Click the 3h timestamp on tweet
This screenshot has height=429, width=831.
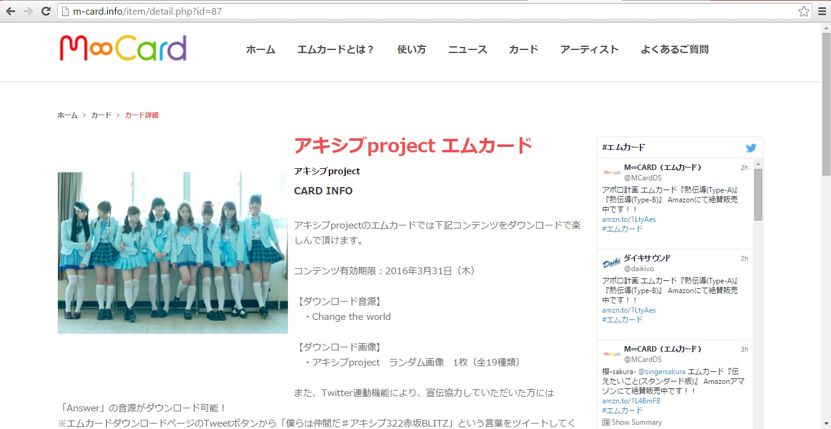[744, 349]
